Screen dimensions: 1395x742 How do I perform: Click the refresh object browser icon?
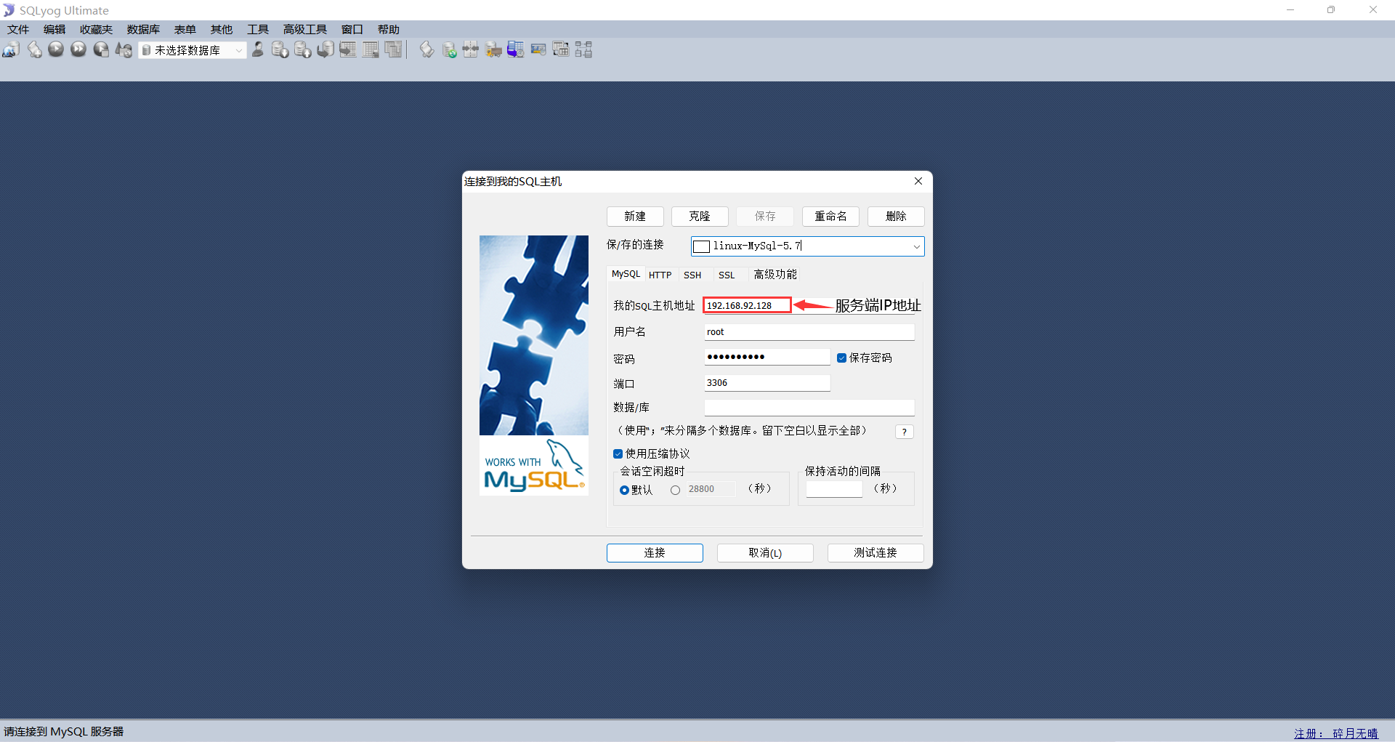pos(124,49)
